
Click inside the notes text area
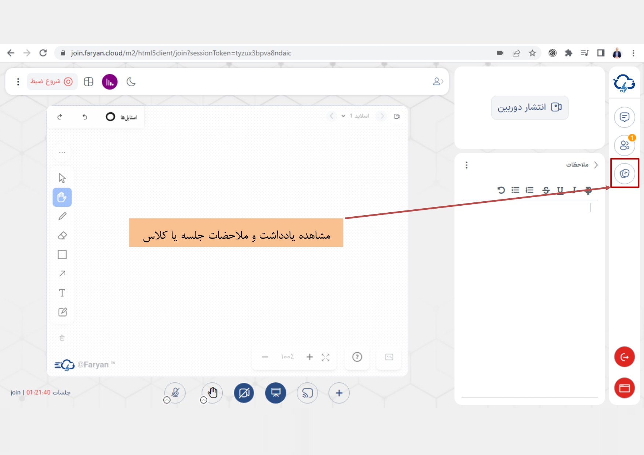click(x=529, y=293)
